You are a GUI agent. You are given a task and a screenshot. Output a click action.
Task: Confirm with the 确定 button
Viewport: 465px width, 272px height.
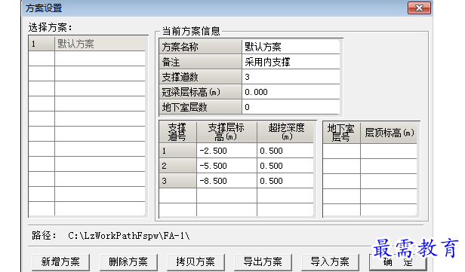point(398,261)
